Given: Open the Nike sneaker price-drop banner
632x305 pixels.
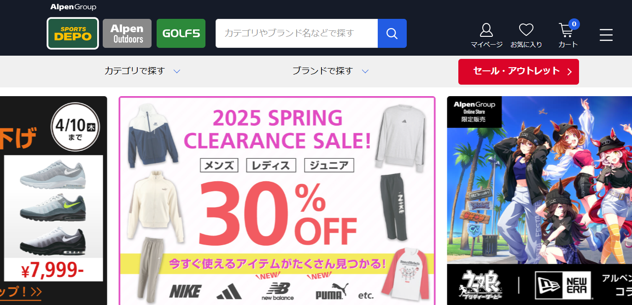Looking at the screenshot, I should (x=53, y=201).
